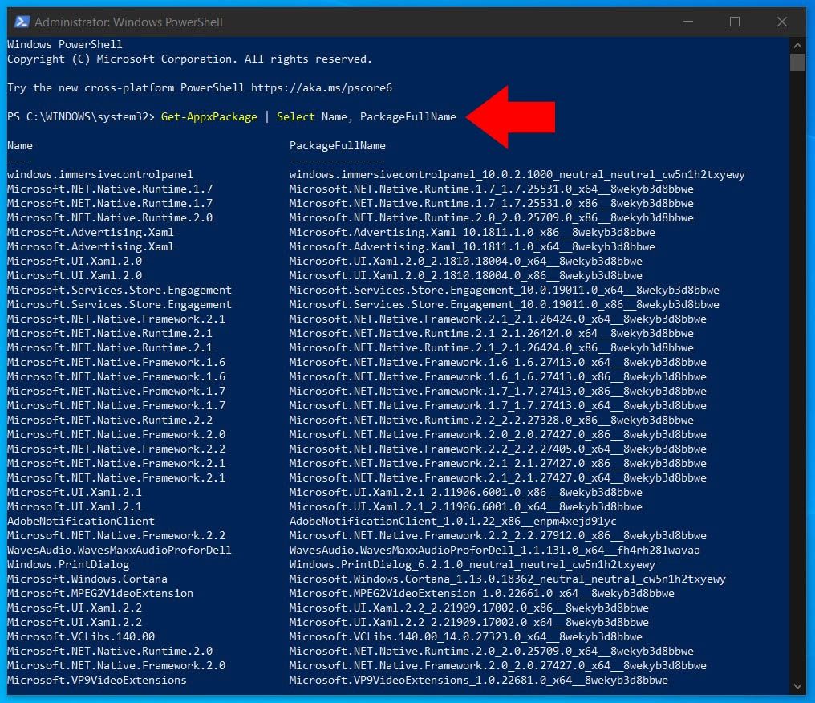Click Microsoft.Windows.Cortana in the Name column
Viewport: 815px width, 703px height.
[87, 579]
